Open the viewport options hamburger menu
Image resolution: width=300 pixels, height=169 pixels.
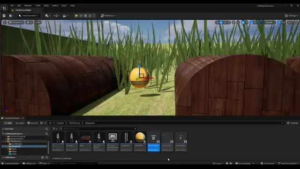pos(5,23)
